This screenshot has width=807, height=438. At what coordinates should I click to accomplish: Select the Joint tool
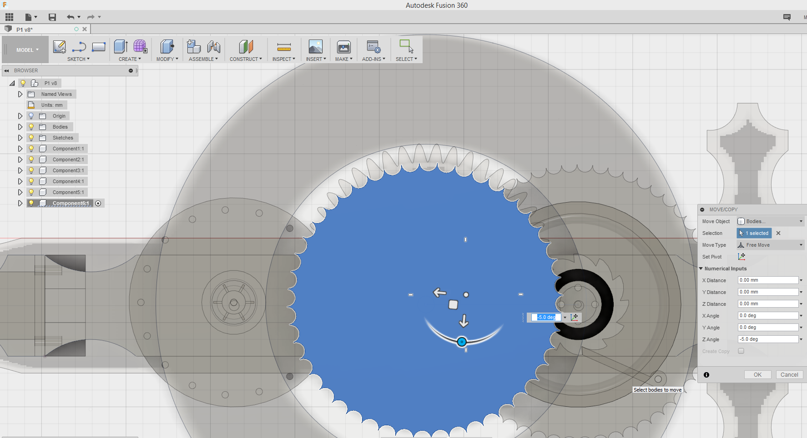tap(214, 46)
